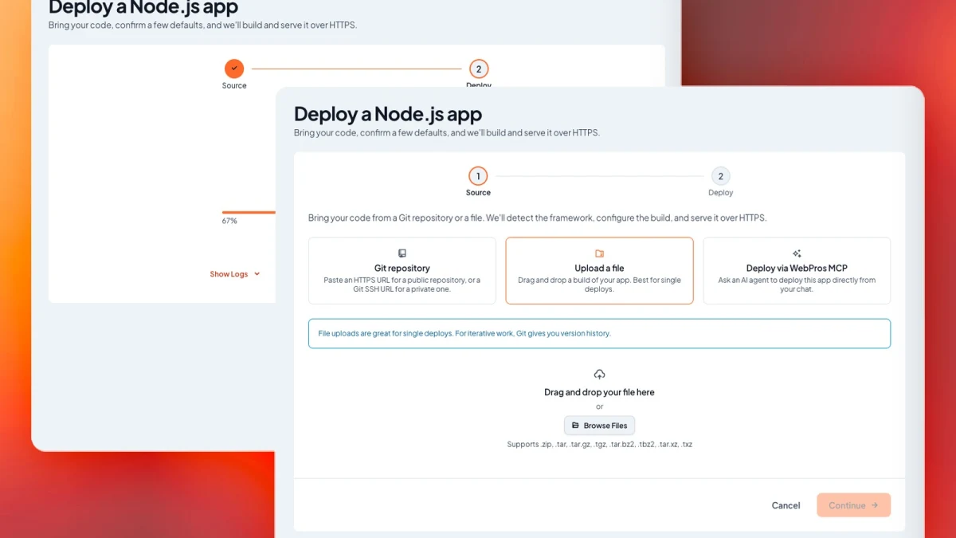Click the completed Source checkmark step in the back window
The height and width of the screenshot is (538, 956).
coord(234,69)
